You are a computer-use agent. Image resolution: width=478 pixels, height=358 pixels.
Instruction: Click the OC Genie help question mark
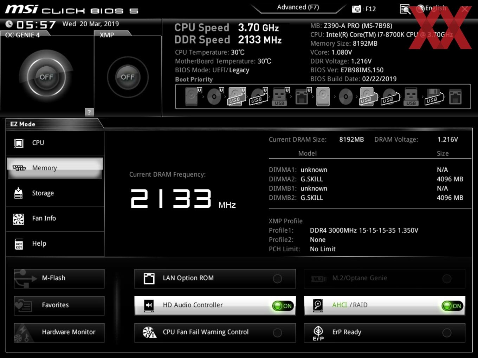pos(89,112)
